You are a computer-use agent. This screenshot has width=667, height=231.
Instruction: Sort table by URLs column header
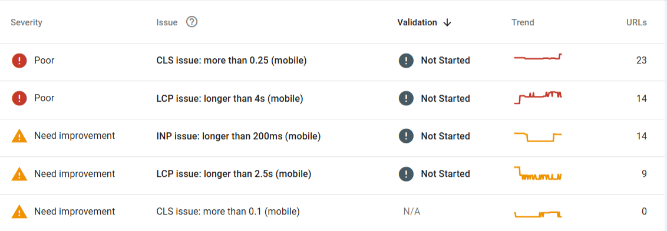coord(636,23)
